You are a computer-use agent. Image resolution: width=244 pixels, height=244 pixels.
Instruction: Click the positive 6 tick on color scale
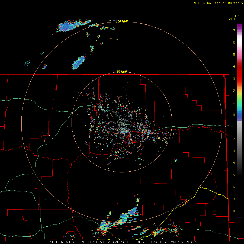tap(234, 43)
